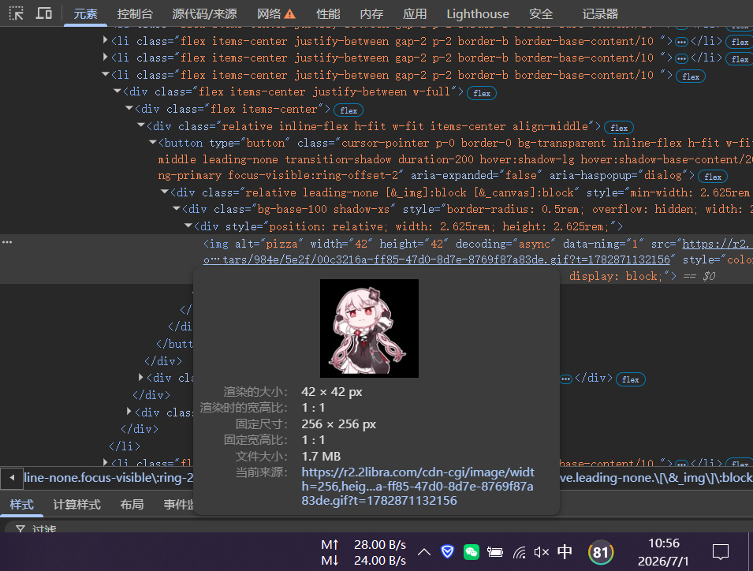
Task: Open the 控制台 tab
Action: click(135, 14)
